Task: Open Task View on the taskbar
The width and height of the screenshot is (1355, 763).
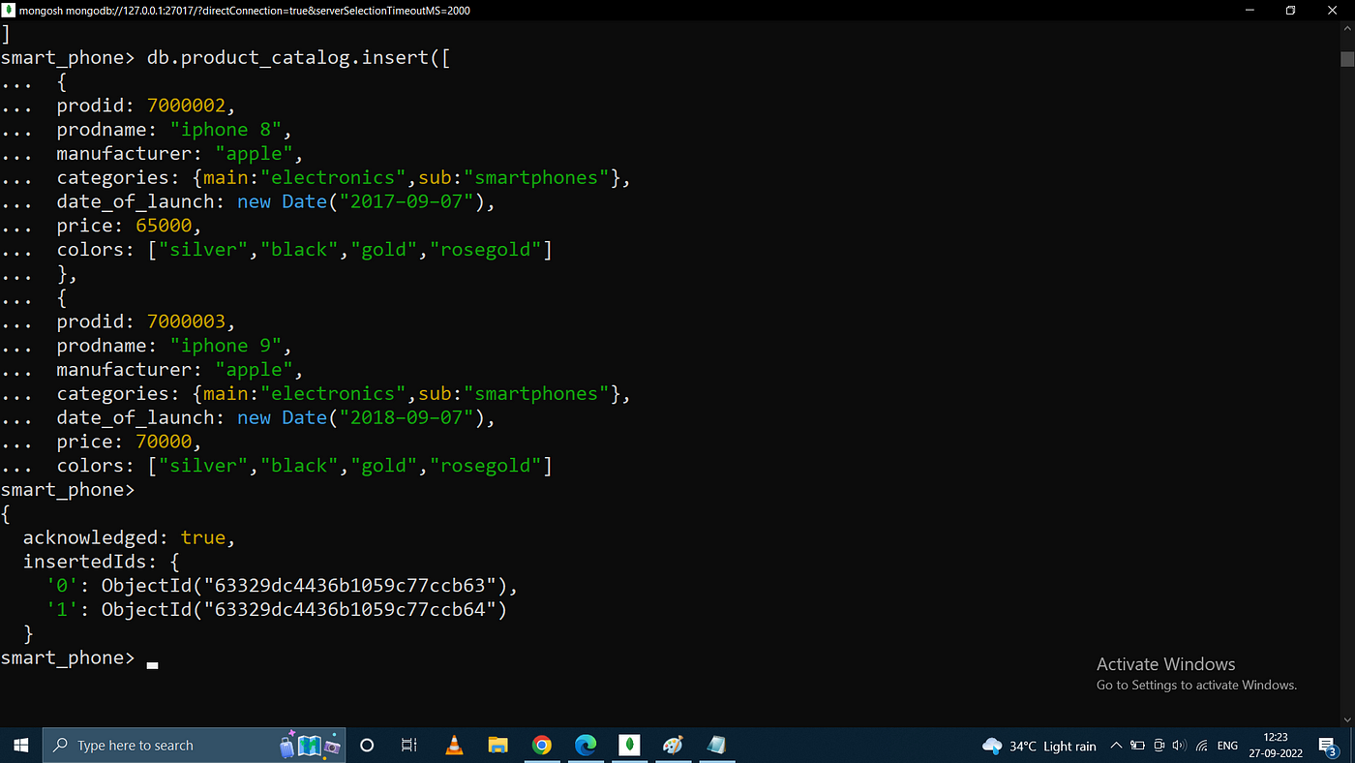Action: (409, 745)
